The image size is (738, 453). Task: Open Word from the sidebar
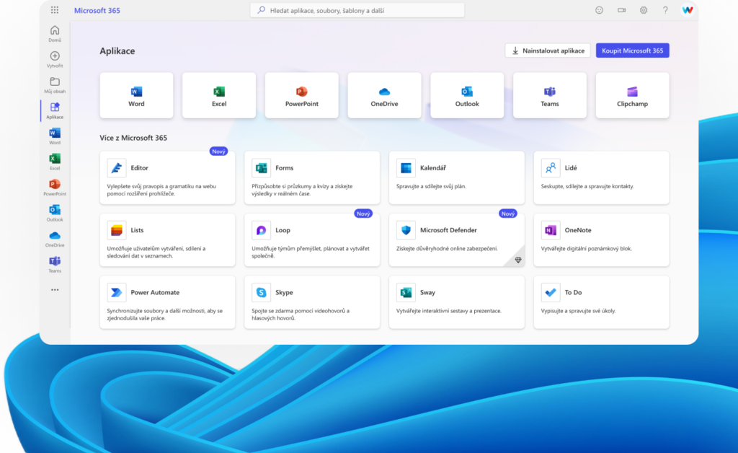55,136
